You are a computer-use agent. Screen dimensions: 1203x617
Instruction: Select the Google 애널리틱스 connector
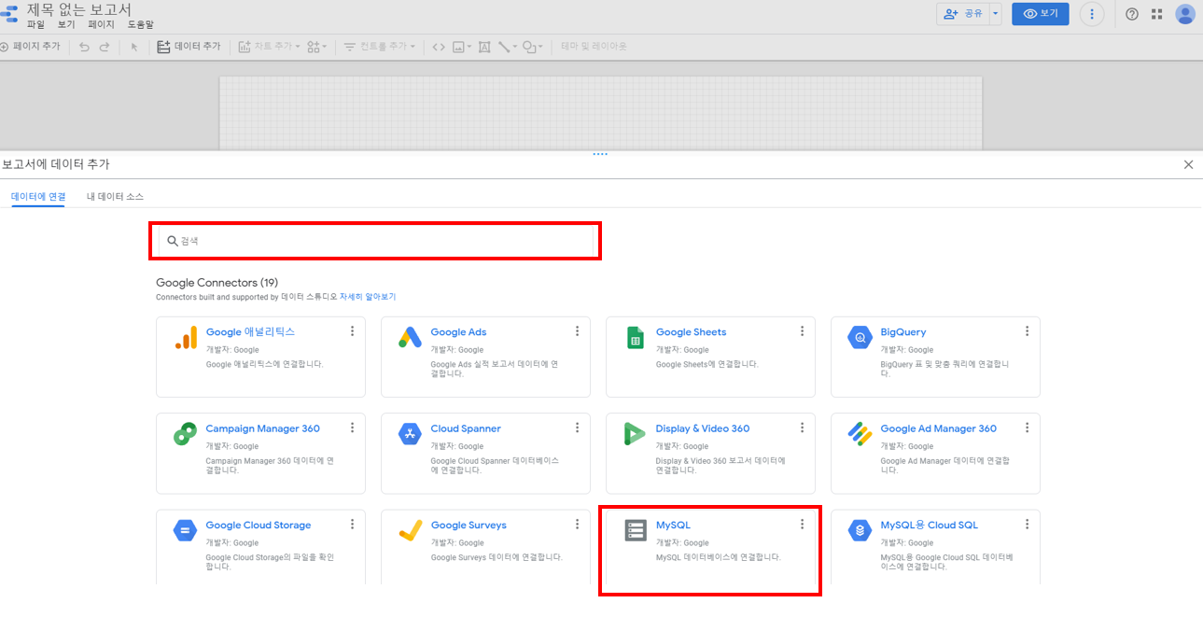(260, 357)
